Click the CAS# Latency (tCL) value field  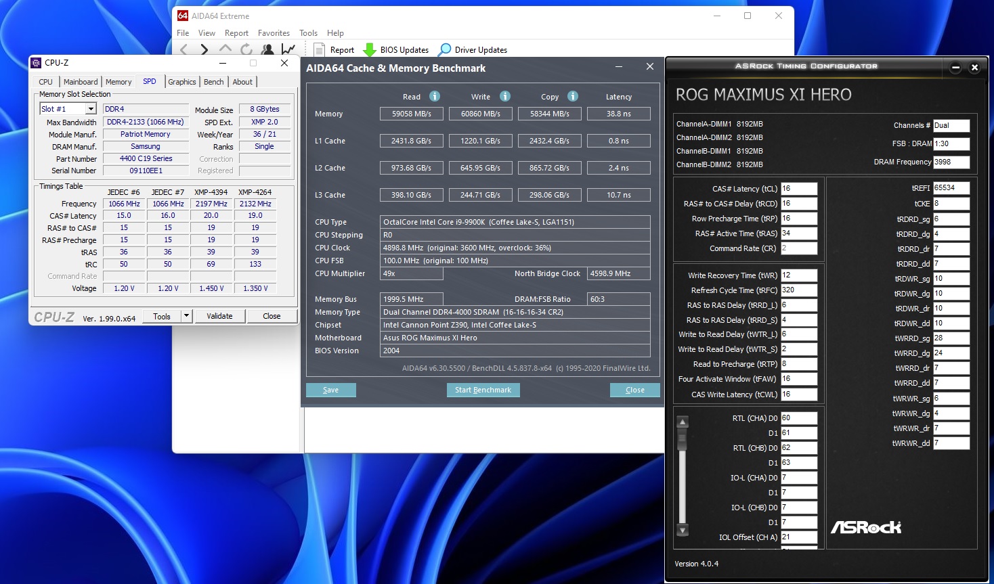(799, 189)
